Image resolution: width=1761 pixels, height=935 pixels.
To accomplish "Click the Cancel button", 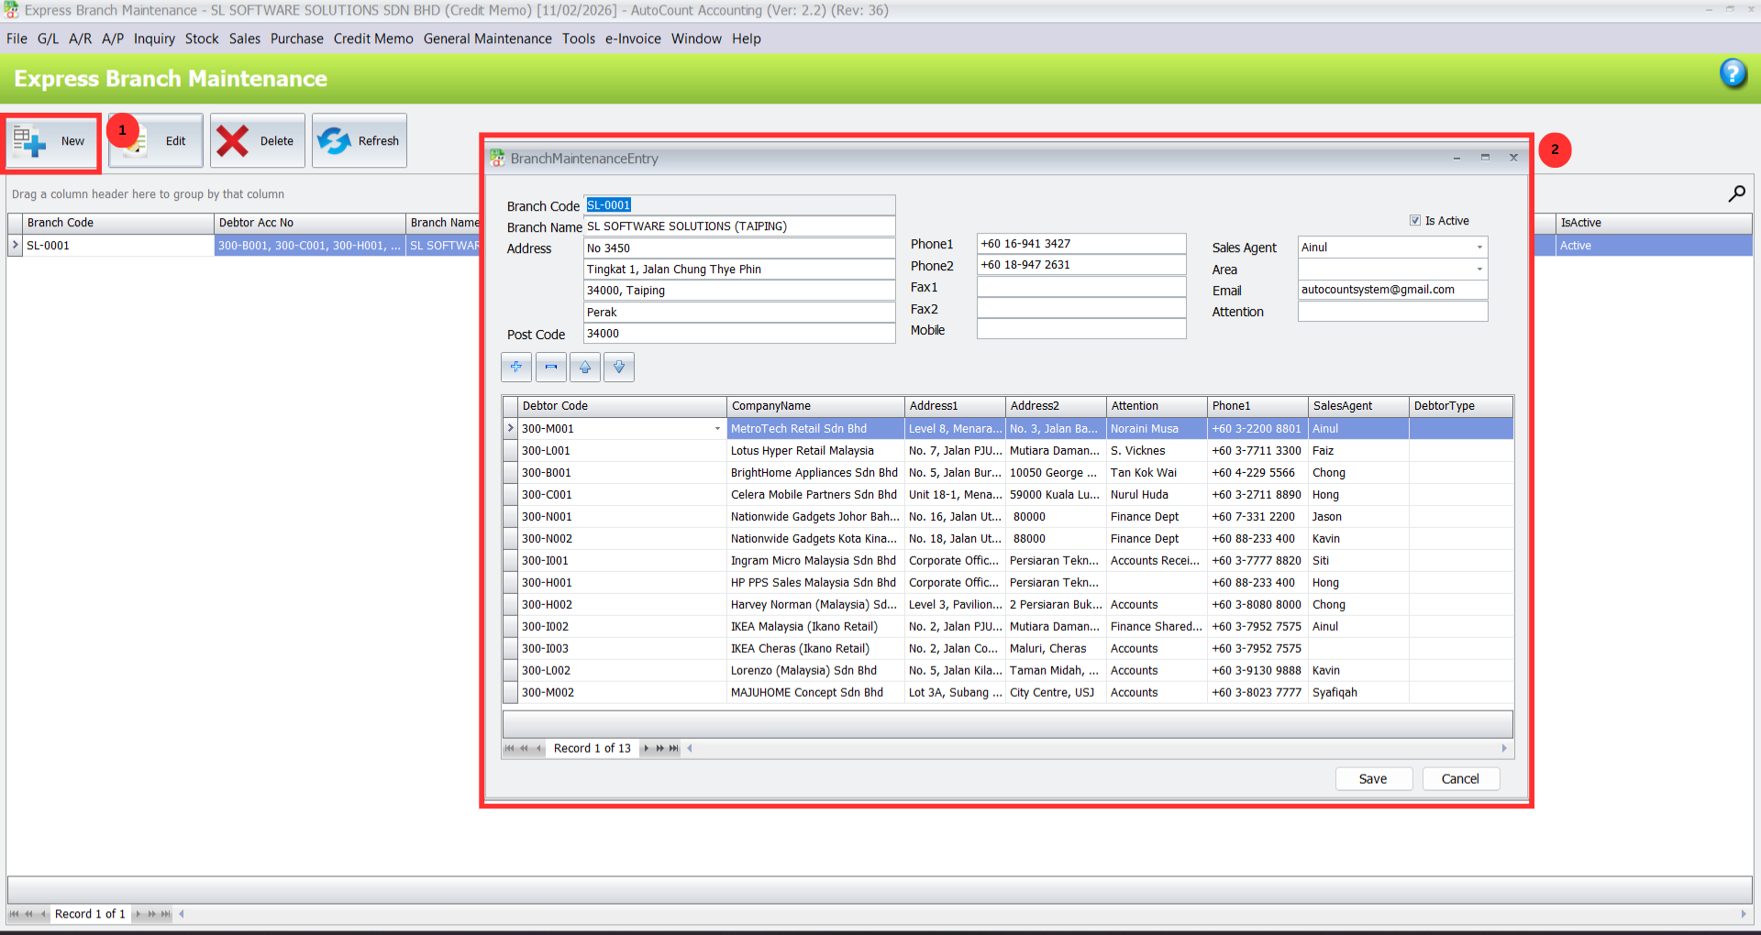I will coord(1460,778).
